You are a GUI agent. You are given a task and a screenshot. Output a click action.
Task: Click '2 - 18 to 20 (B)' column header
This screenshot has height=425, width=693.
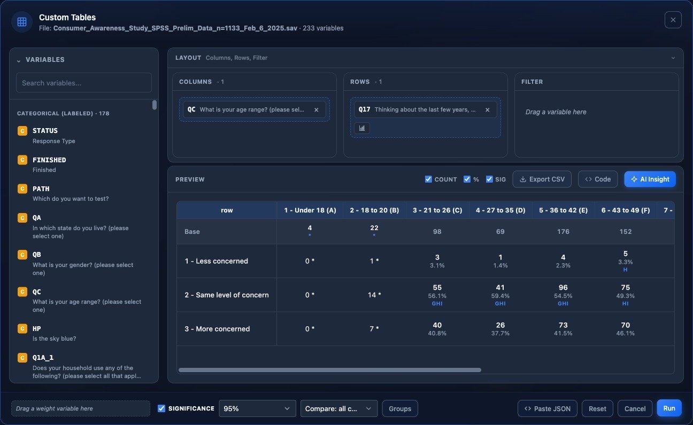pos(374,210)
